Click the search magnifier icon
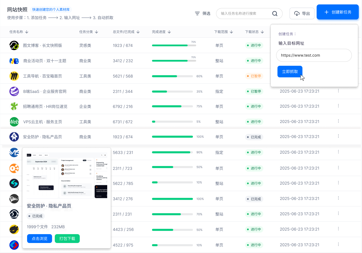 click(275, 13)
